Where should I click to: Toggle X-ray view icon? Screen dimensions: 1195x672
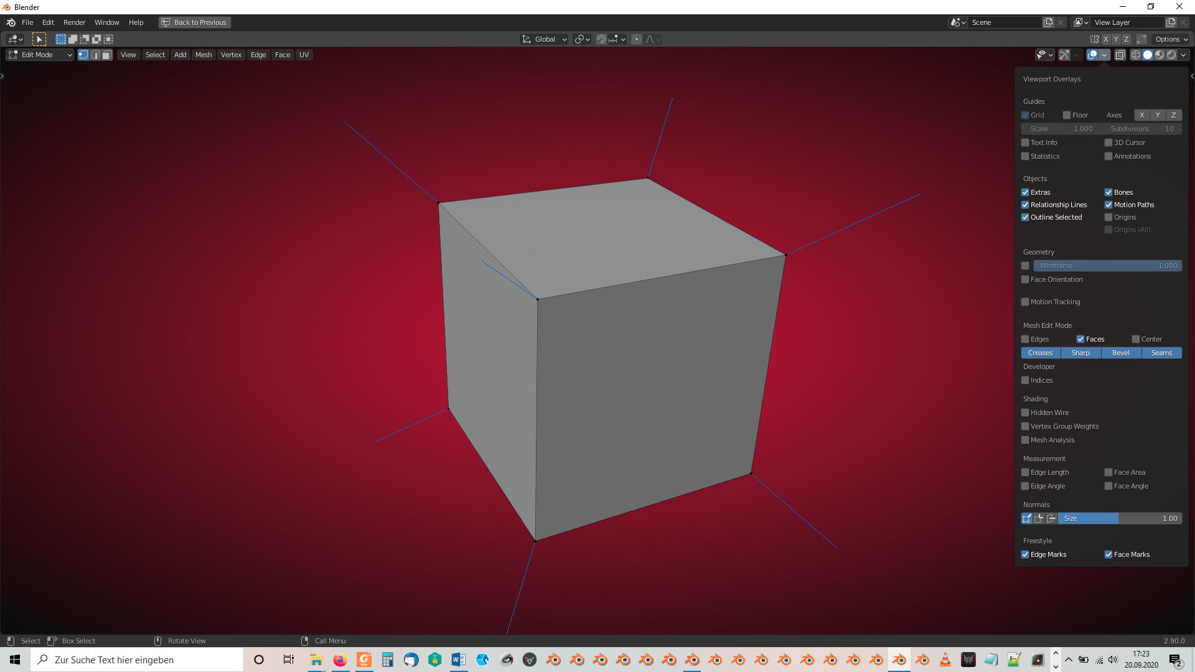pos(1120,55)
